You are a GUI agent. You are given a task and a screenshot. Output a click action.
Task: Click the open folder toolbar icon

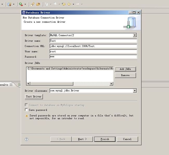[x=38, y=4]
